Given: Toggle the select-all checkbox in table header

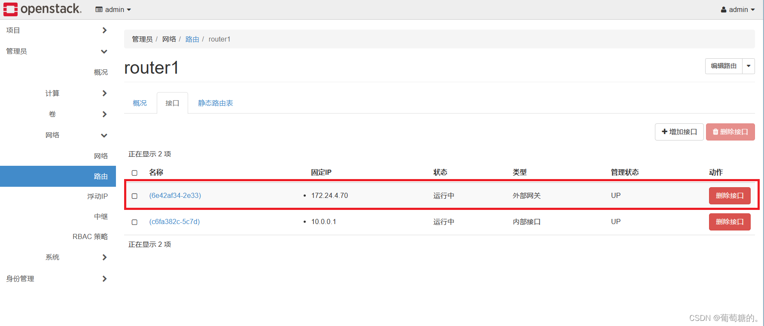Looking at the screenshot, I should tap(134, 173).
